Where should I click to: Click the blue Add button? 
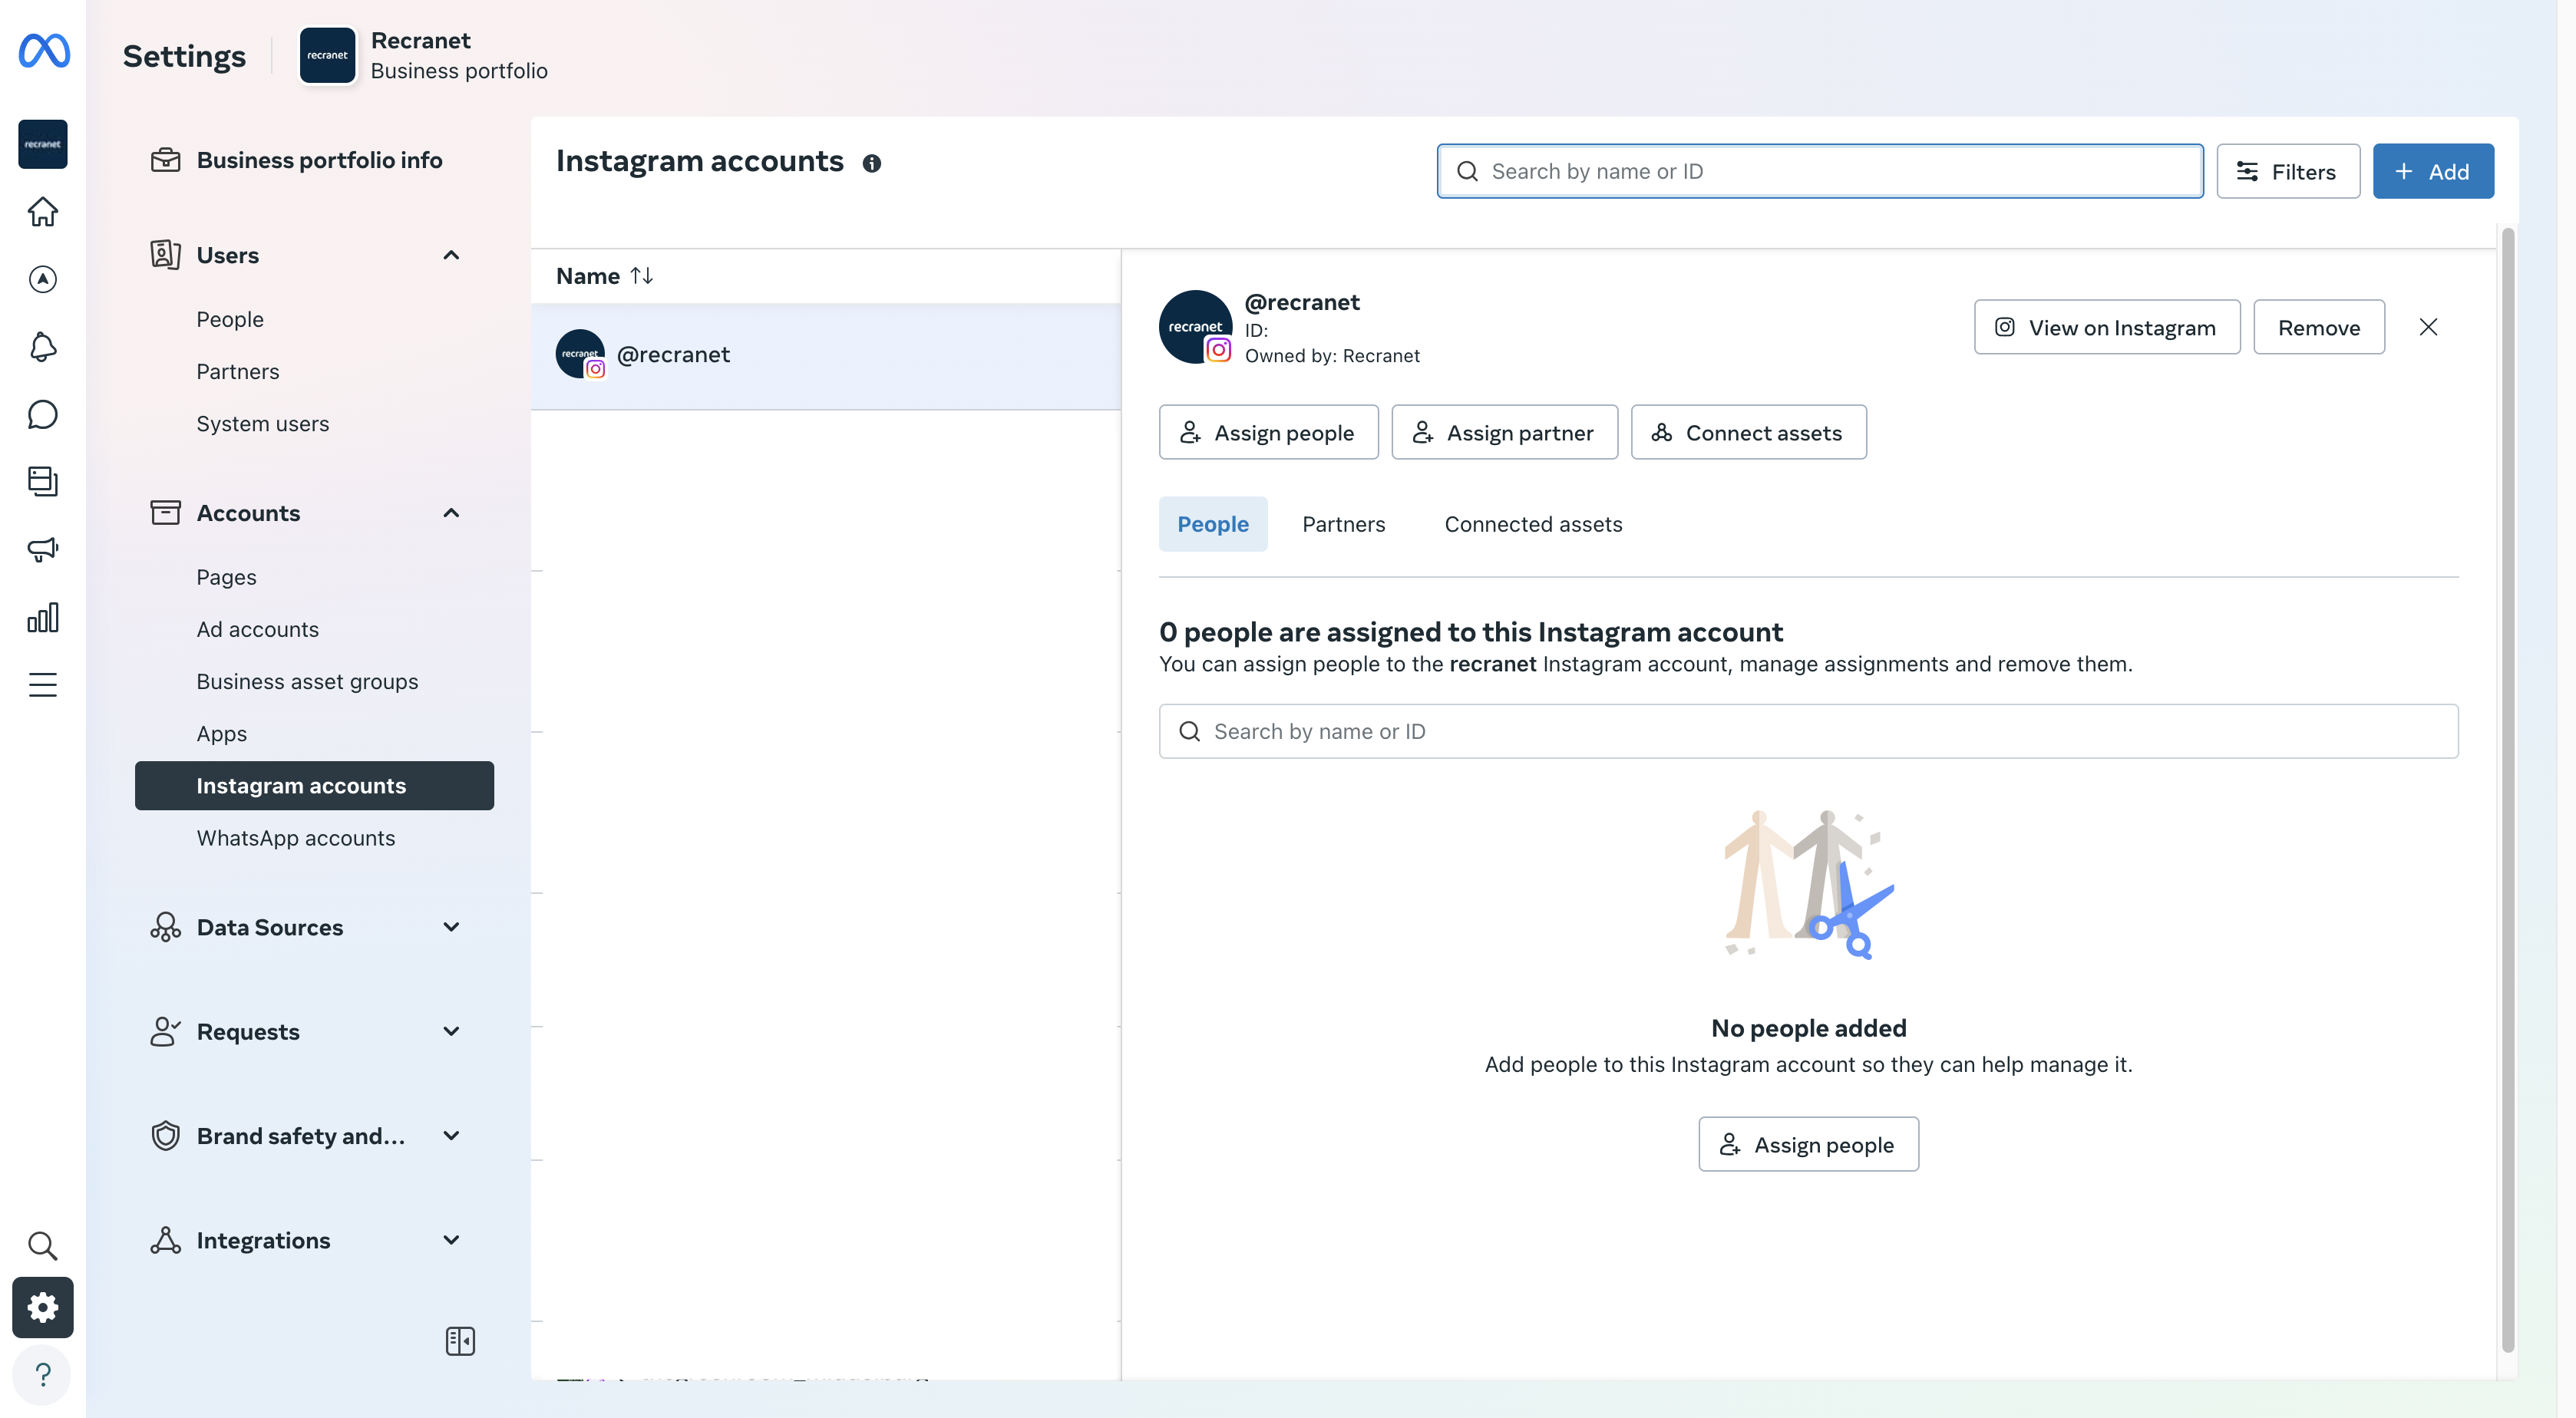coord(2433,171)
